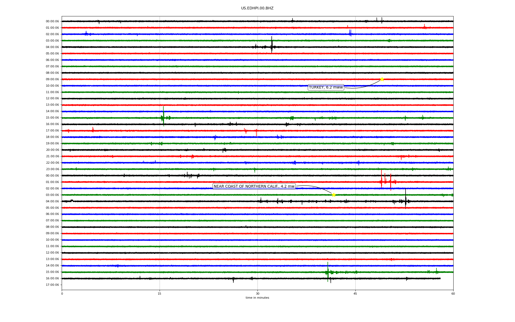Click the yellow star marking the Turkey earthquake

tap(382, 79)
